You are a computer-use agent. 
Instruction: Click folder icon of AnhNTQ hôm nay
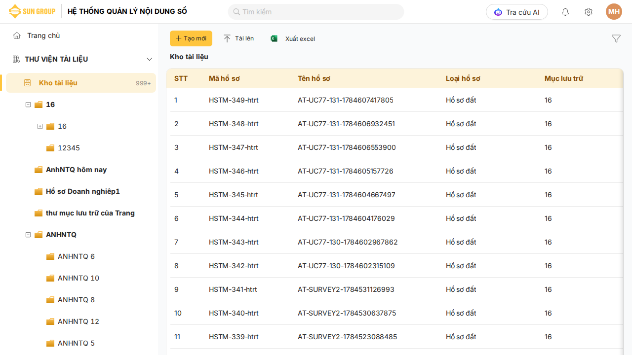tap(39, 170)
